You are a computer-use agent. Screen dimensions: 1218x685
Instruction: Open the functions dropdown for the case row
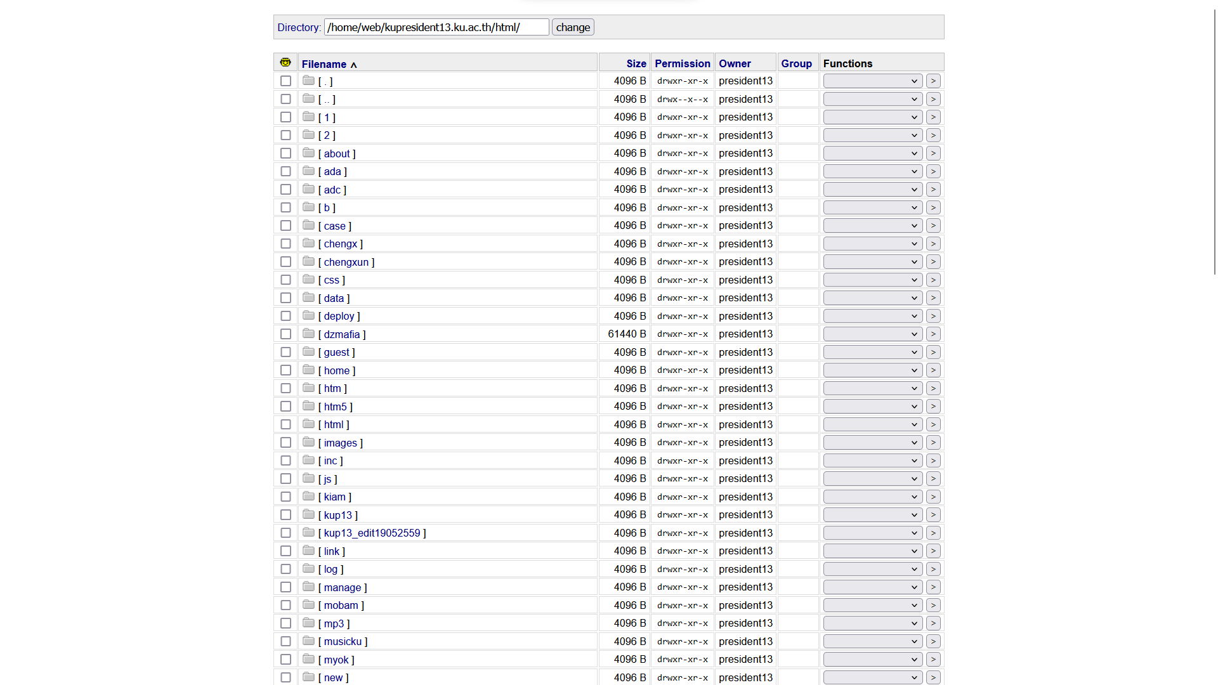point(872,226)
